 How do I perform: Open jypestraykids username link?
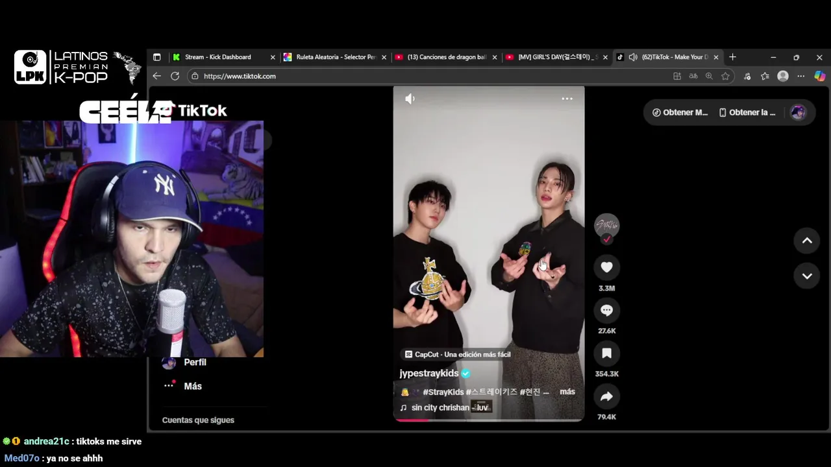(x=429, y=374)
